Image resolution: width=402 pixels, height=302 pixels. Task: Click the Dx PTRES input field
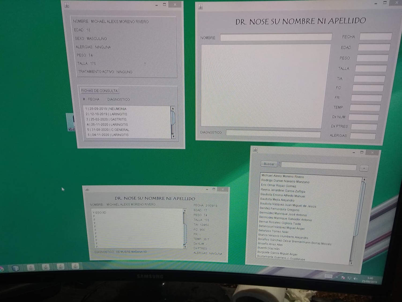tap(364, 126)
